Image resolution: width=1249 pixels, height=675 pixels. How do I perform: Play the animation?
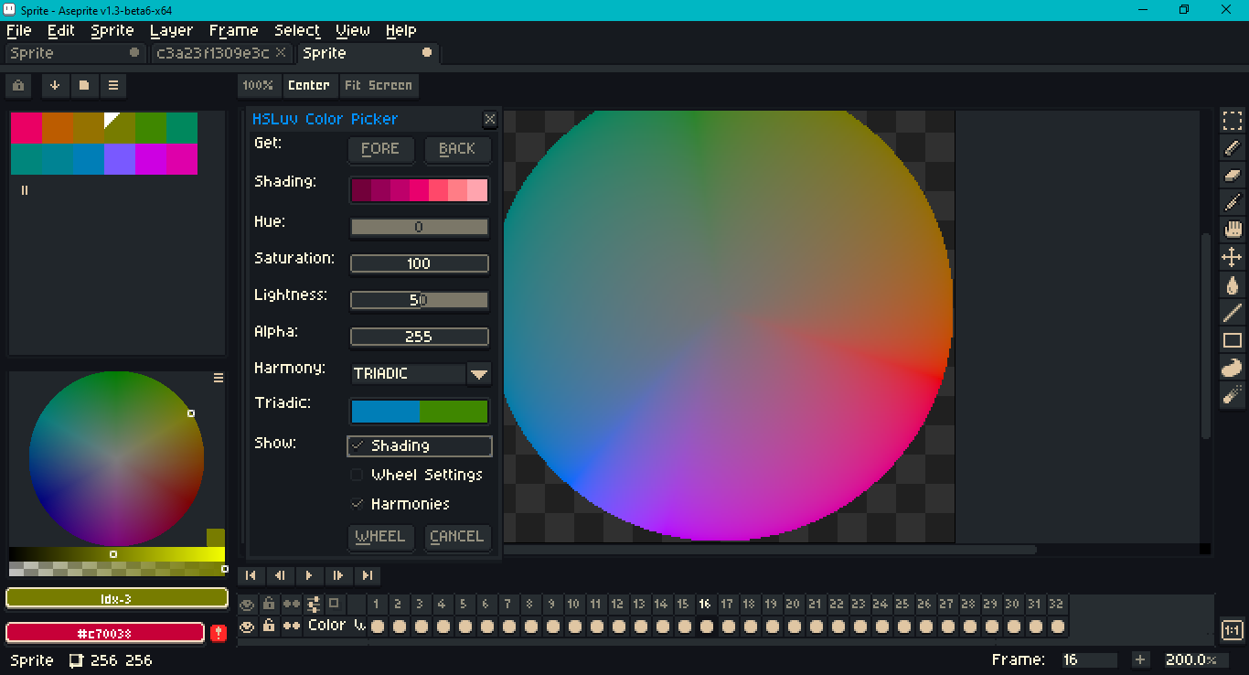[x=309, y=575]
